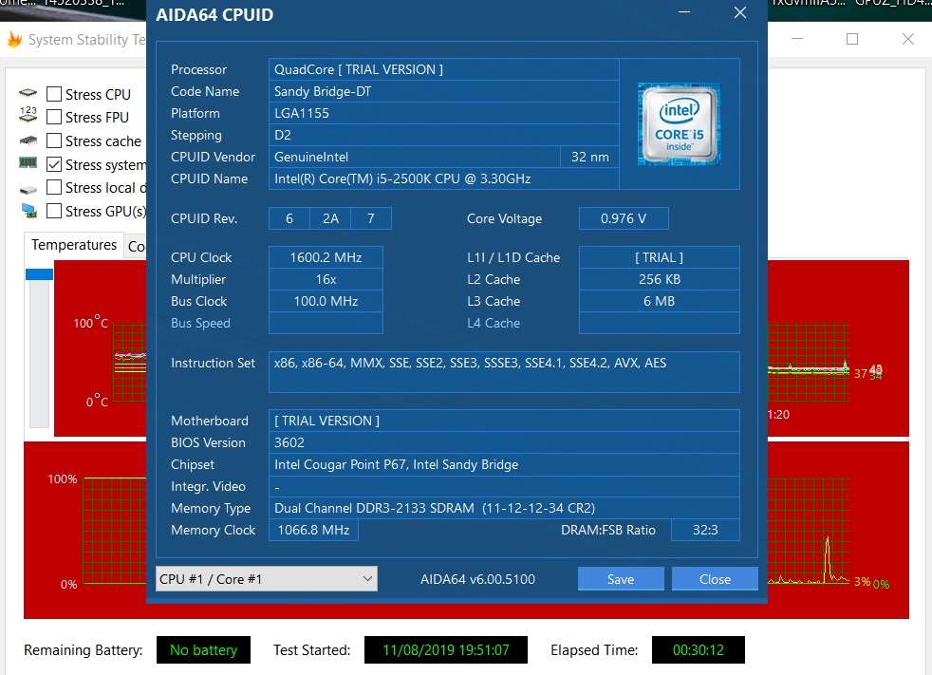Click the Test Started date and time display
Screen dimensions: 932x675
446,650
